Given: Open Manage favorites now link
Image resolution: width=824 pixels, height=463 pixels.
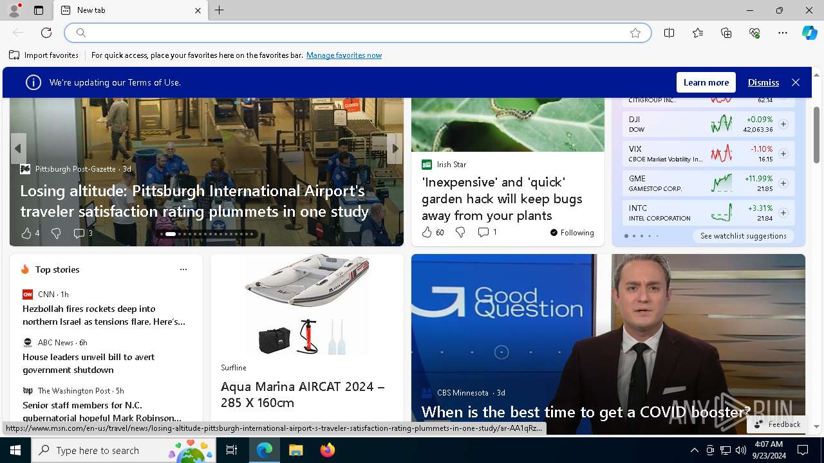Looking at the screenshot, I should pyautogui.click(x=344, y=55).
